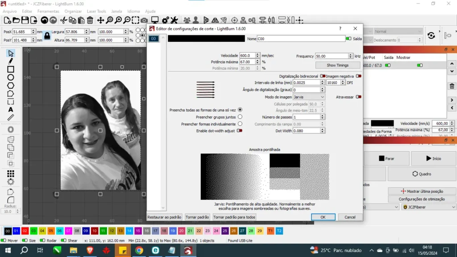Click Restaurar ao padrão button
The height and width of the screenshot is (257, 457).
click(x=164, y=217)
